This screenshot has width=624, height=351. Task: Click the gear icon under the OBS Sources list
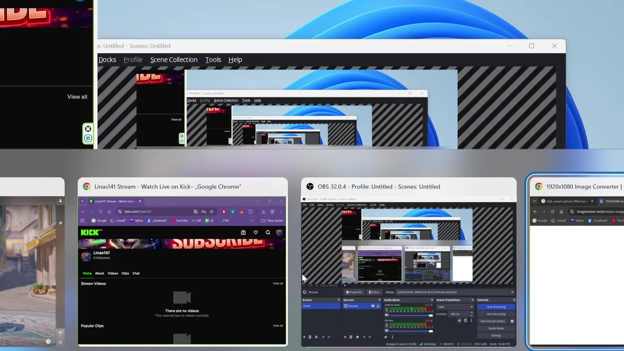click(x=357, y=337)
